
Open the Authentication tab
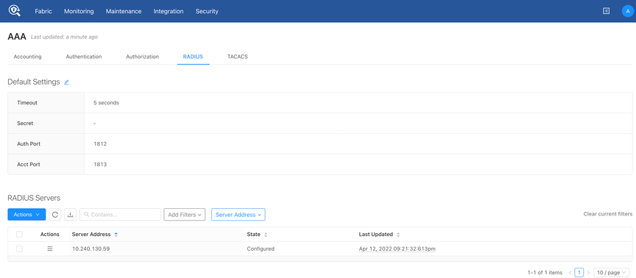(x=84, y=57)
